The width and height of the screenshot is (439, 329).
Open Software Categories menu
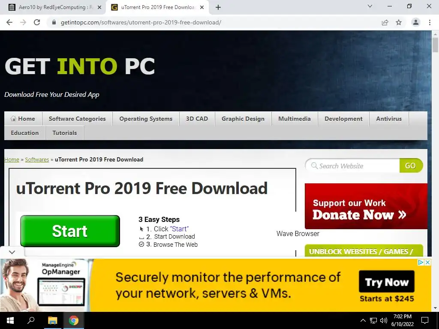(x=77, y=119)
